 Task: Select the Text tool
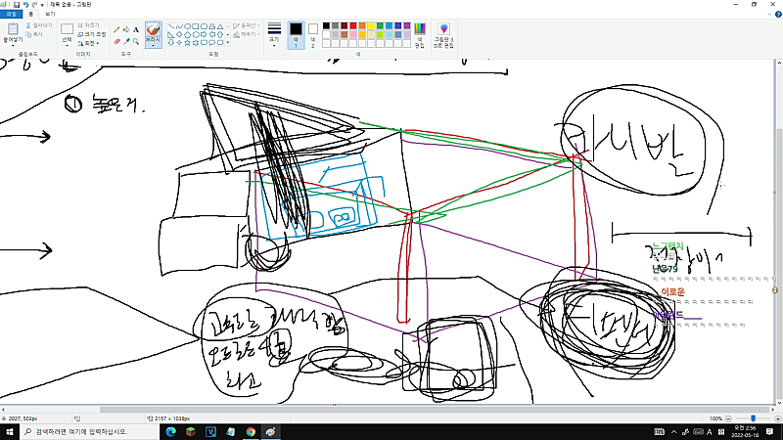coord(136,30)
